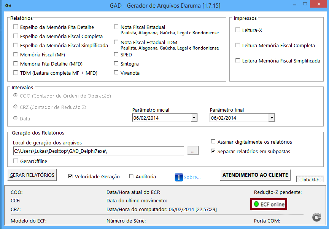Uncheck Velocidade Geração option
Viewport: 329px width, 229px height.
click(70, 176)
